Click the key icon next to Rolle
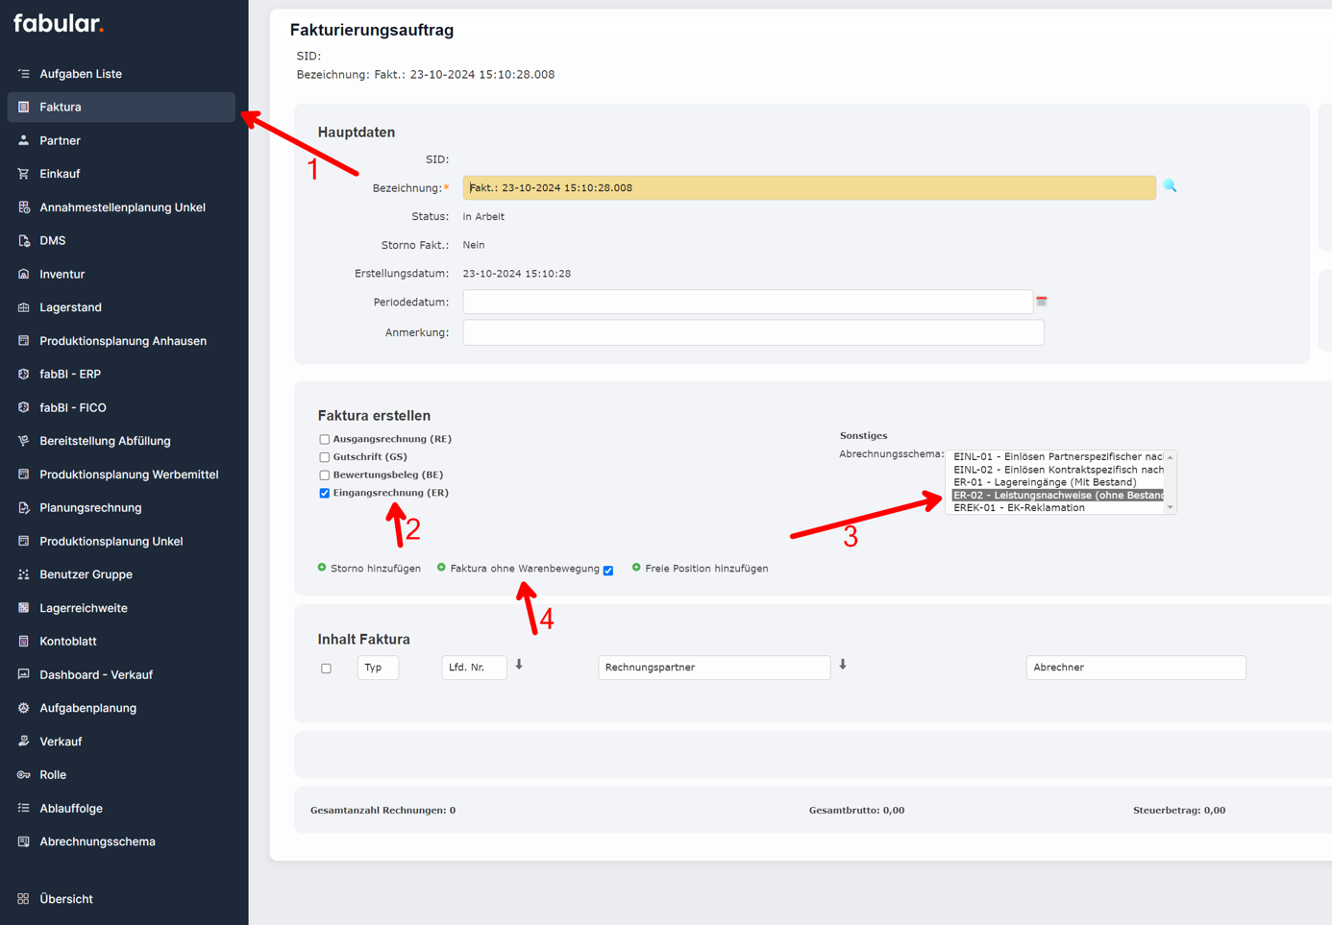Screen dimensions: 1332x925 [21, 774]
